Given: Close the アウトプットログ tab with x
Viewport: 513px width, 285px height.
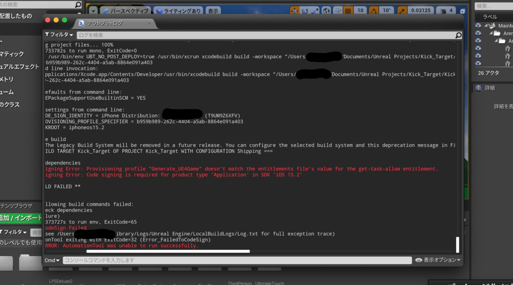Looking at the screenshot, I should [x=150, y=23].
